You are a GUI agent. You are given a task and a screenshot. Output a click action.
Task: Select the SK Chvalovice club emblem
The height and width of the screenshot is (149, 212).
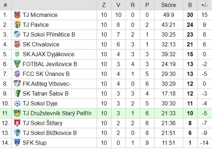17,44
